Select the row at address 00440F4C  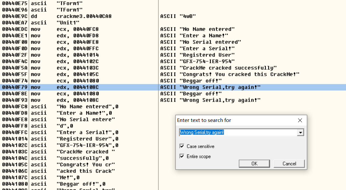tap(78, 61)
